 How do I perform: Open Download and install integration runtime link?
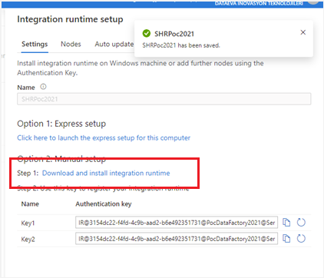tap(106, 174)
